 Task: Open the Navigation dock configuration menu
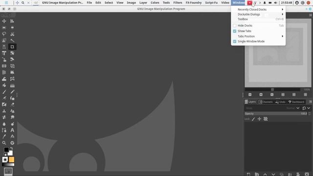coord(311,15)
